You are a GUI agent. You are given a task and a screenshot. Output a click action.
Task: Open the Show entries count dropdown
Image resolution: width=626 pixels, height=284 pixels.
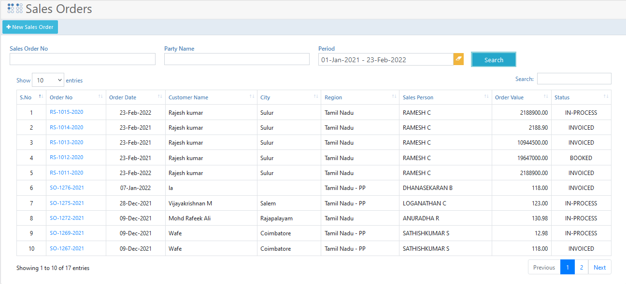pos(48,80)
